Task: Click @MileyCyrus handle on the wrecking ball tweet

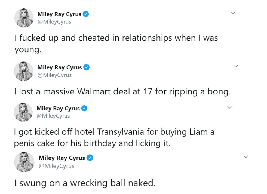Action: point(56,166)
